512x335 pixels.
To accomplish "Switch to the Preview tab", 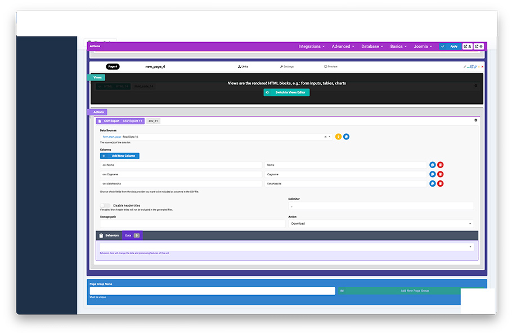I will coord(331,66).
